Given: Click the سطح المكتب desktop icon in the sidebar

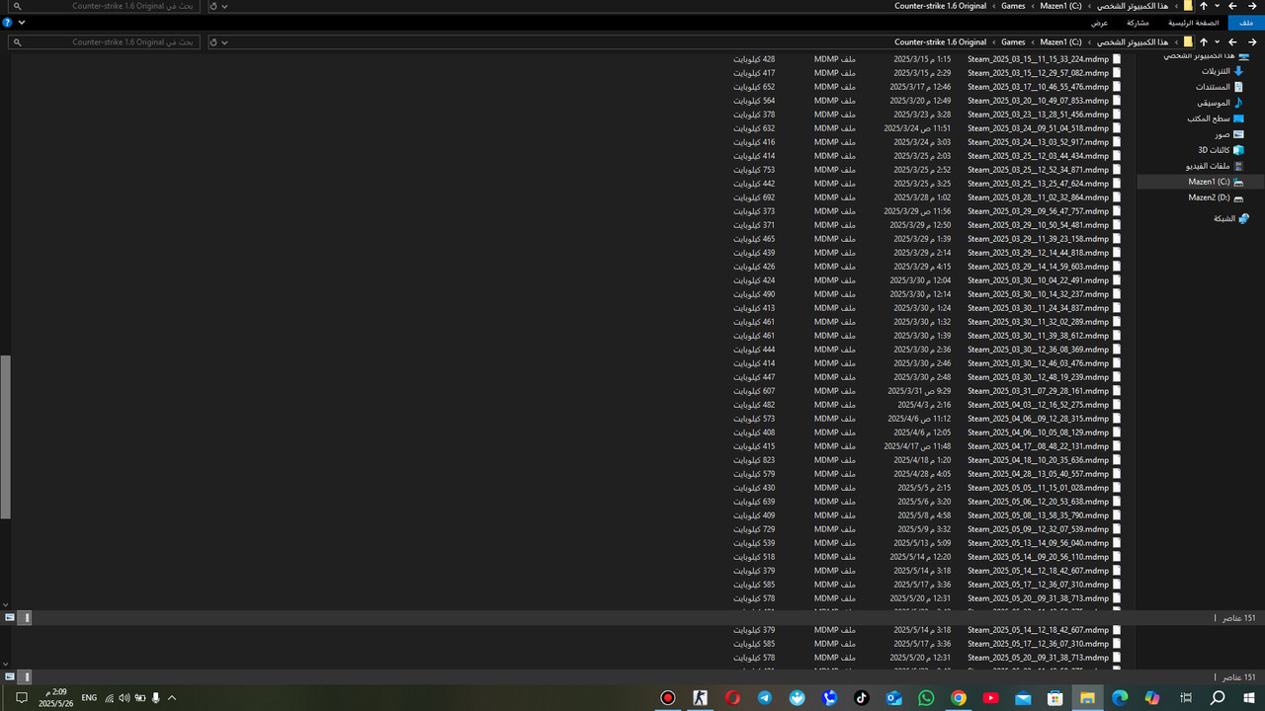Looking at the screenshot, I should [x=1239, y=118].
